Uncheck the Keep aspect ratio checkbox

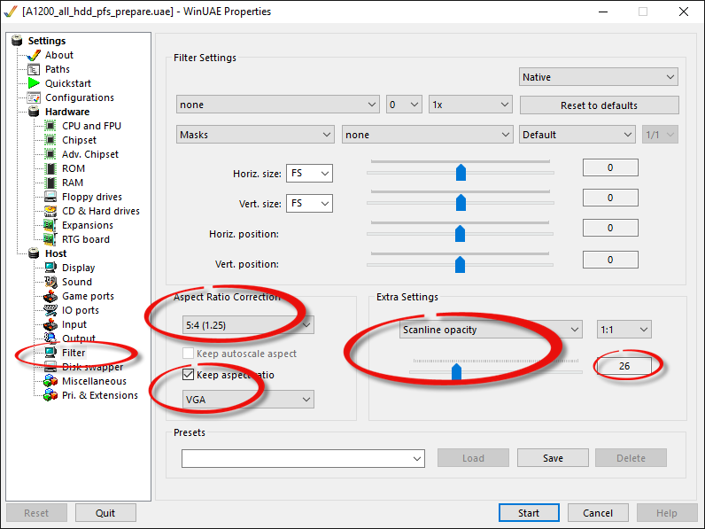[188, 374]
